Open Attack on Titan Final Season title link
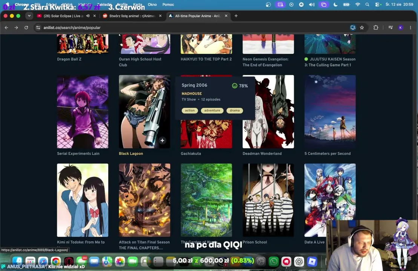418x271 pixels. point(144,245)
